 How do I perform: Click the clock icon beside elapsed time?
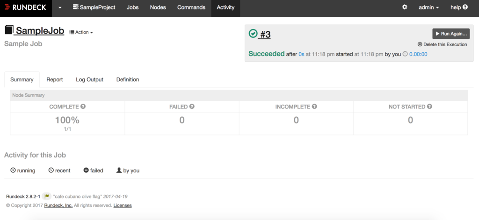pos(405,54)
